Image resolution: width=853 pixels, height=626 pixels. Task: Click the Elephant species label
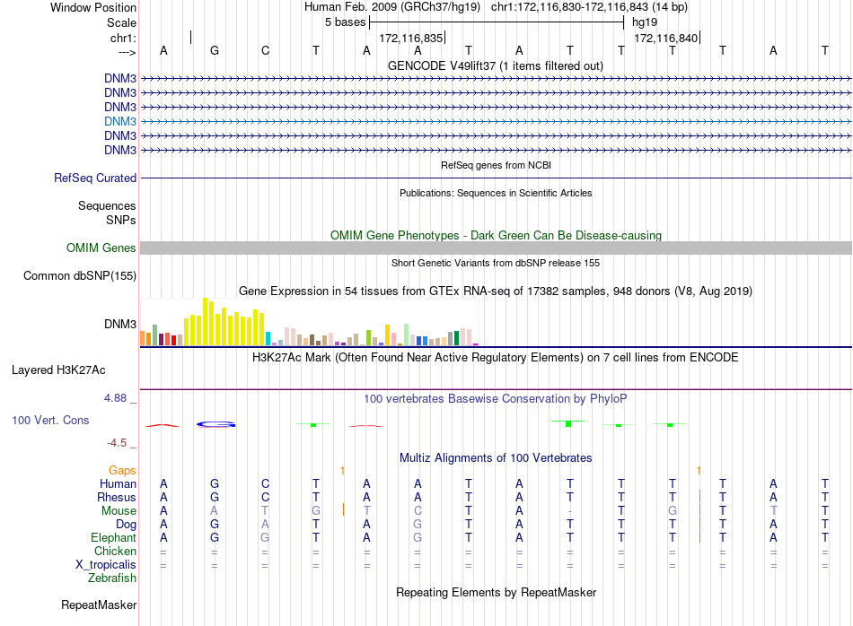pyautogui.click(x=114, y=537)
